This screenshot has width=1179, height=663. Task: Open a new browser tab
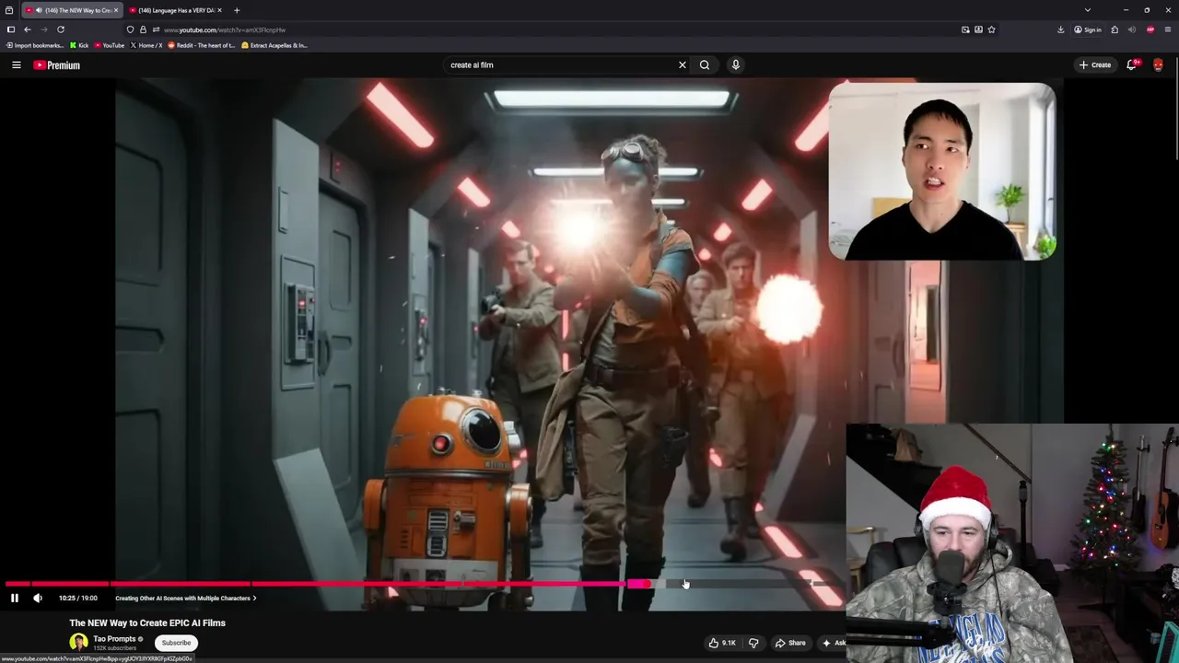(x=237, y=10)
